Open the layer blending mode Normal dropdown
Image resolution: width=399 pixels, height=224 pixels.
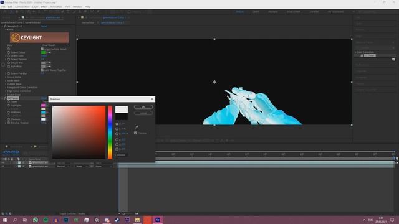coord(63,166)
